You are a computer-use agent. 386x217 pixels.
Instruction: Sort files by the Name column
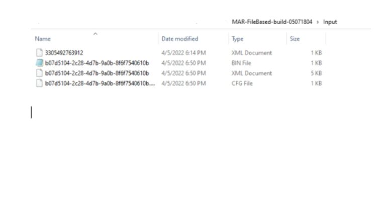43,39
